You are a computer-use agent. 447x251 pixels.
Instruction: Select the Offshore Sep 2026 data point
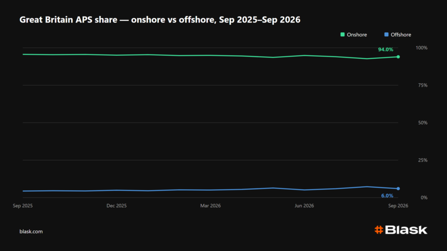[398, 188]
